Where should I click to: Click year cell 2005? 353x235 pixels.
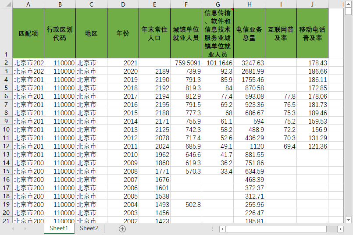point(123,196)
